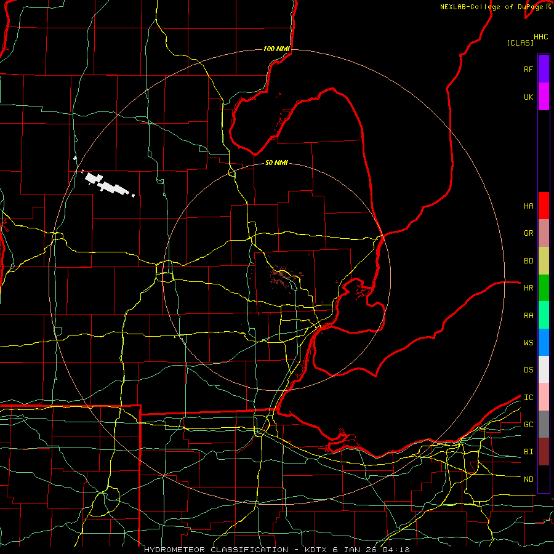
Task: Click the BI legend label
Action: (x=528, y=452)
